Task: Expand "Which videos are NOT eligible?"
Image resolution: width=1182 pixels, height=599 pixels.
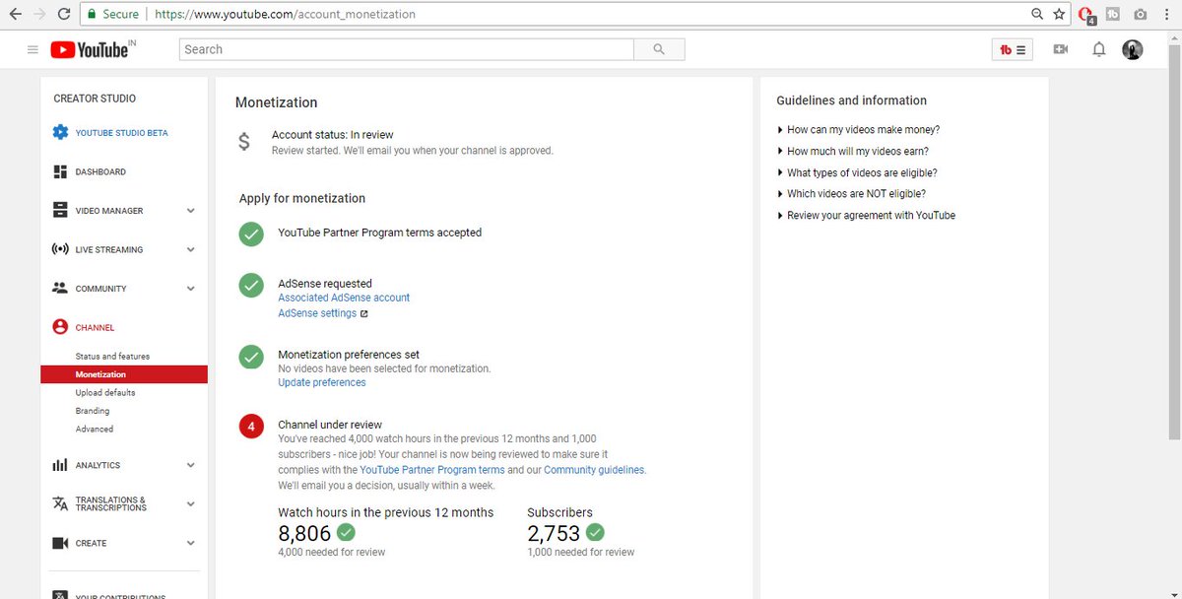Action: [852, 194]
